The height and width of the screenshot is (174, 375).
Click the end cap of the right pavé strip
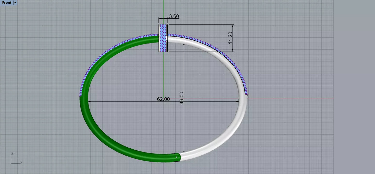click(246, 93)
